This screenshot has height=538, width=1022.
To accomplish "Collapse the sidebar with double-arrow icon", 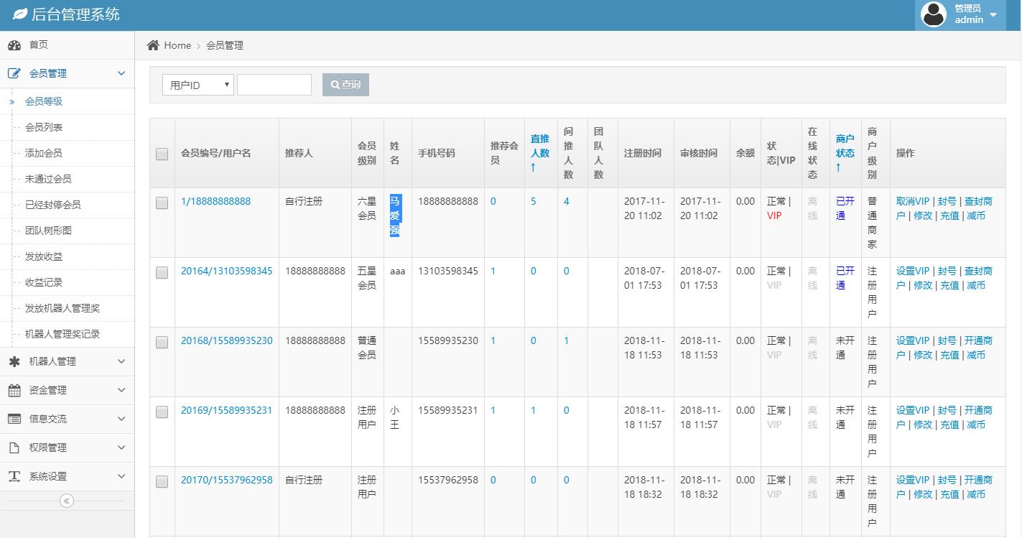I will (67, 501).
